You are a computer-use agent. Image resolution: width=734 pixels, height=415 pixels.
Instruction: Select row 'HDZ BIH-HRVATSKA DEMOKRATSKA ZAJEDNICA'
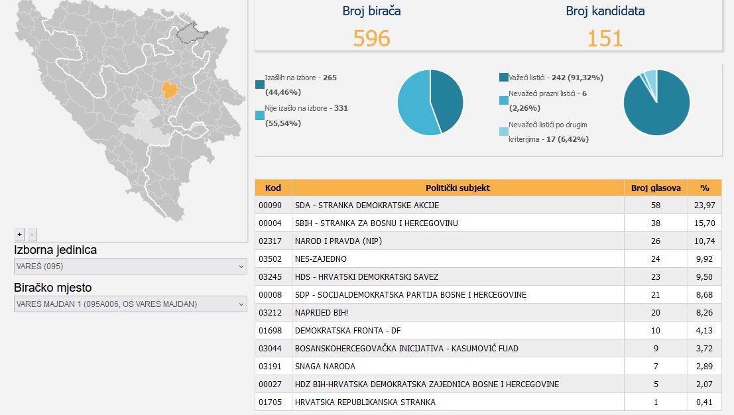point(488,384)
